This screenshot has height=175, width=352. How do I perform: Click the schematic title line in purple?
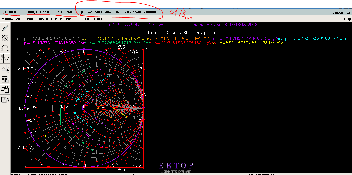(182, 25)
